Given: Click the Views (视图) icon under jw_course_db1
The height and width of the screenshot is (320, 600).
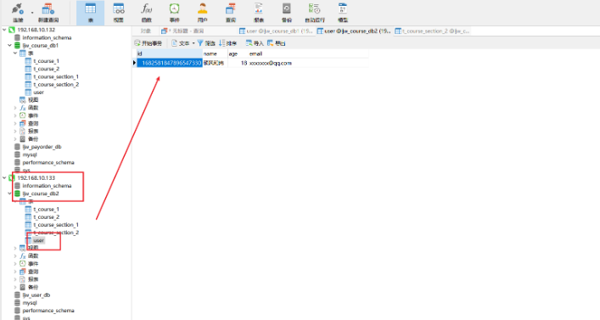Looking at the screenshot, I should tap(23, 100).
